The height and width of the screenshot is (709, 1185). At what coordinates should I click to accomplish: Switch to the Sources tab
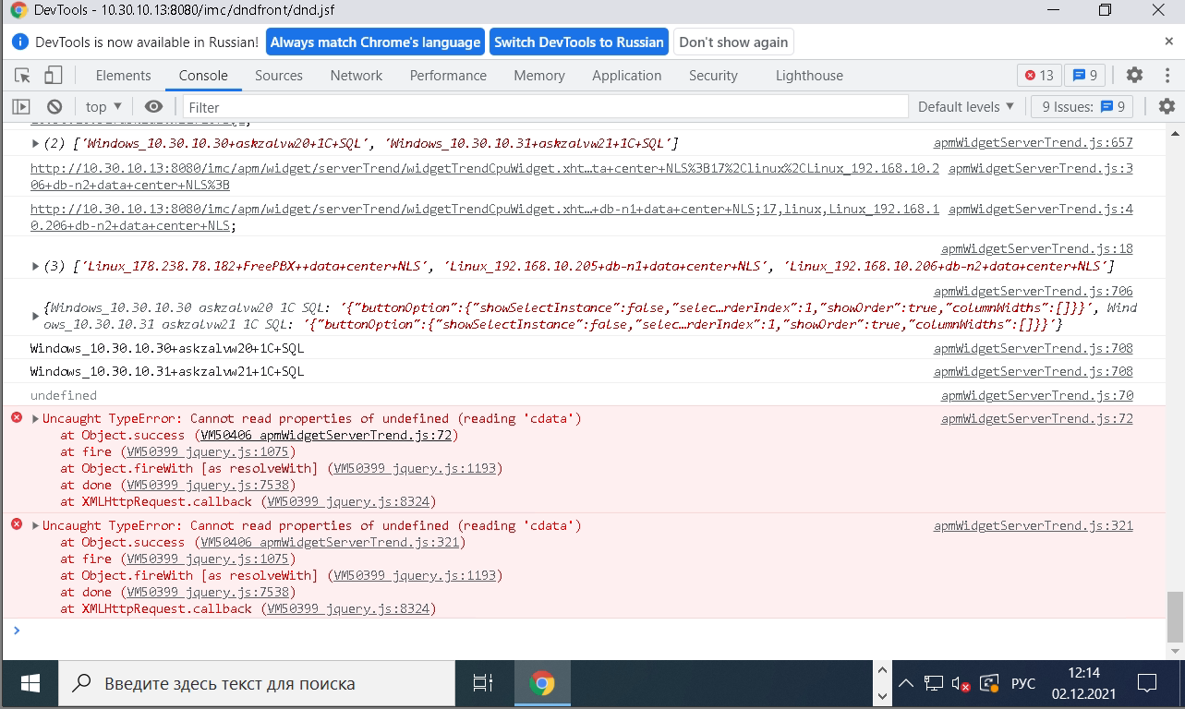pos(279,76)
